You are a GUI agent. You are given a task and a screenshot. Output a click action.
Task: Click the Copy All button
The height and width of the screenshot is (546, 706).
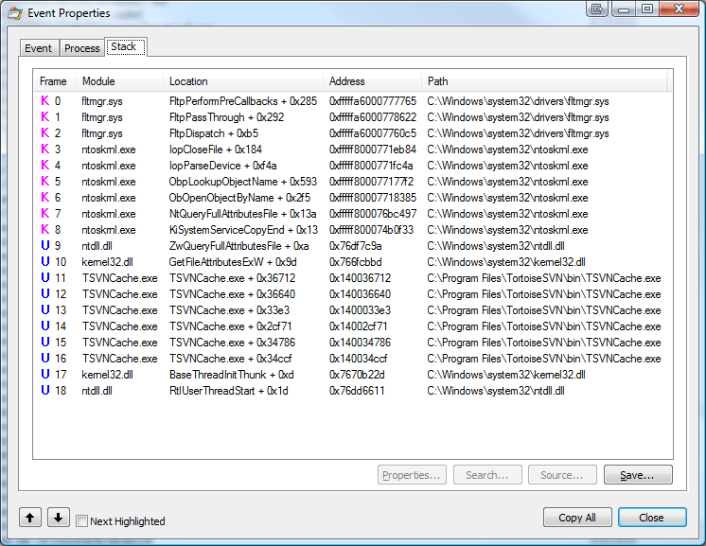tap(577, 518)
